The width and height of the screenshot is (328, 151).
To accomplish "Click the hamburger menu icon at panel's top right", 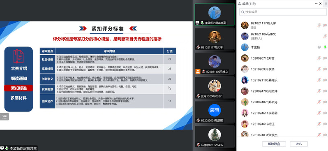I will click(x=326, y=4).
